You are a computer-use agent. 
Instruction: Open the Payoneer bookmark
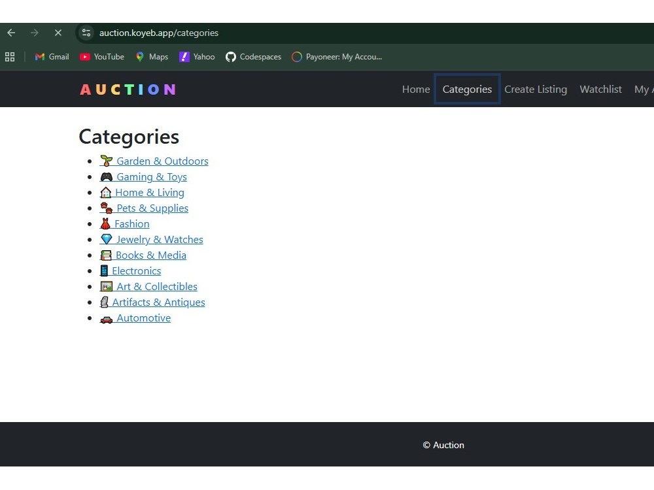point(337,57)
